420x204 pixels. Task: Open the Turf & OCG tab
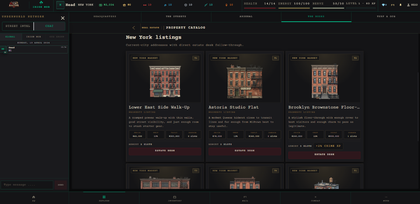click(386, 16)
